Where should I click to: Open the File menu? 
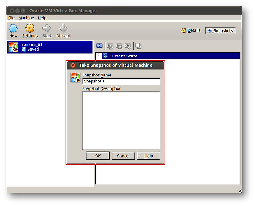[11, 18]
